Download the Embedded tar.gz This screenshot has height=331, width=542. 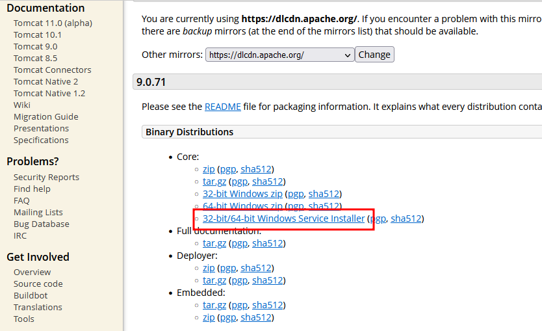click(x=214, y=306)
